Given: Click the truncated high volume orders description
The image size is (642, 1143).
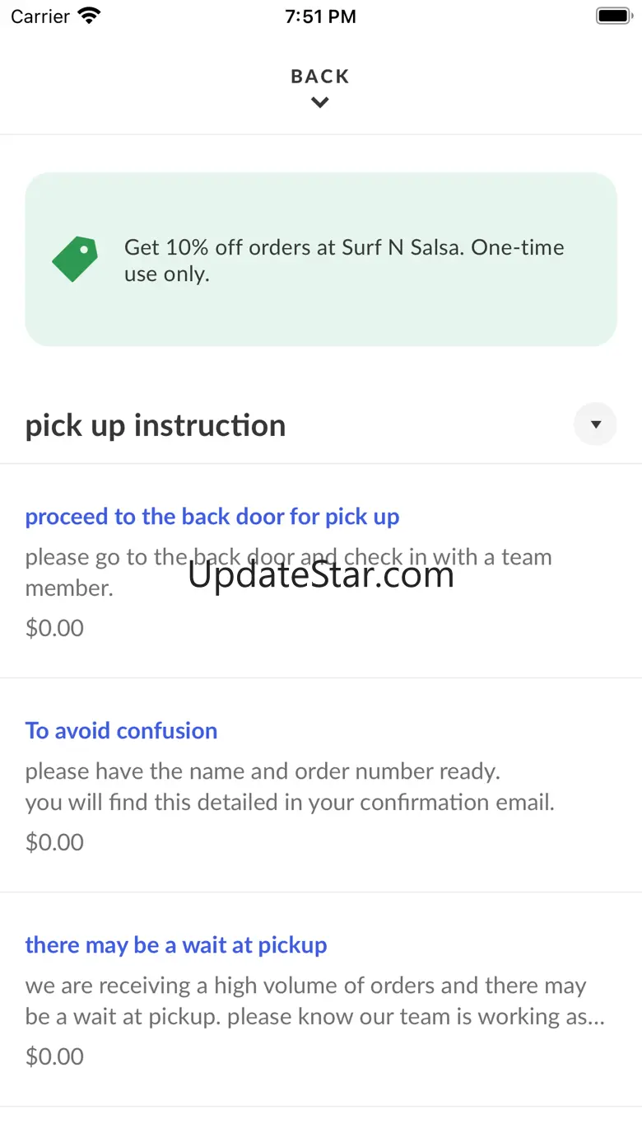Looking at the screenshot, I should pyautogui.click(x=314, y=1001).
